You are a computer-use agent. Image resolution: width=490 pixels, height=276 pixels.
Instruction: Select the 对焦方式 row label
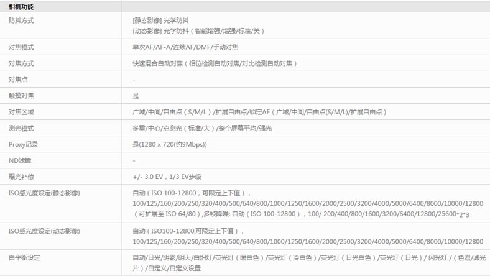(21, 63)
